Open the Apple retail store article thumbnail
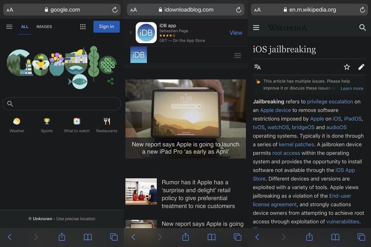This screenshot has width=371, height=247. pyautogui.click(x=141, y=191)
